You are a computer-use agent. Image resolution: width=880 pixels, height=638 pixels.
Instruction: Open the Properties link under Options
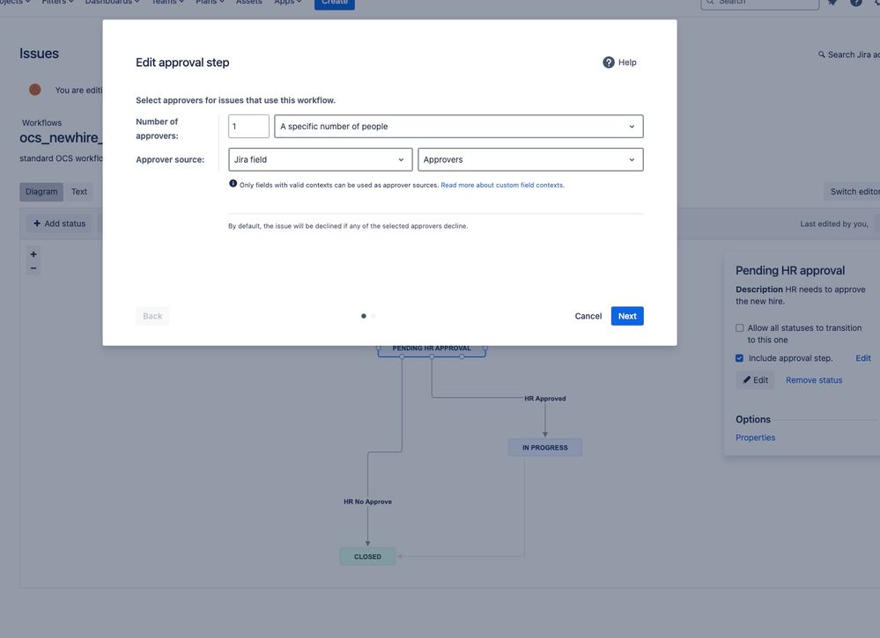(756, 438)
